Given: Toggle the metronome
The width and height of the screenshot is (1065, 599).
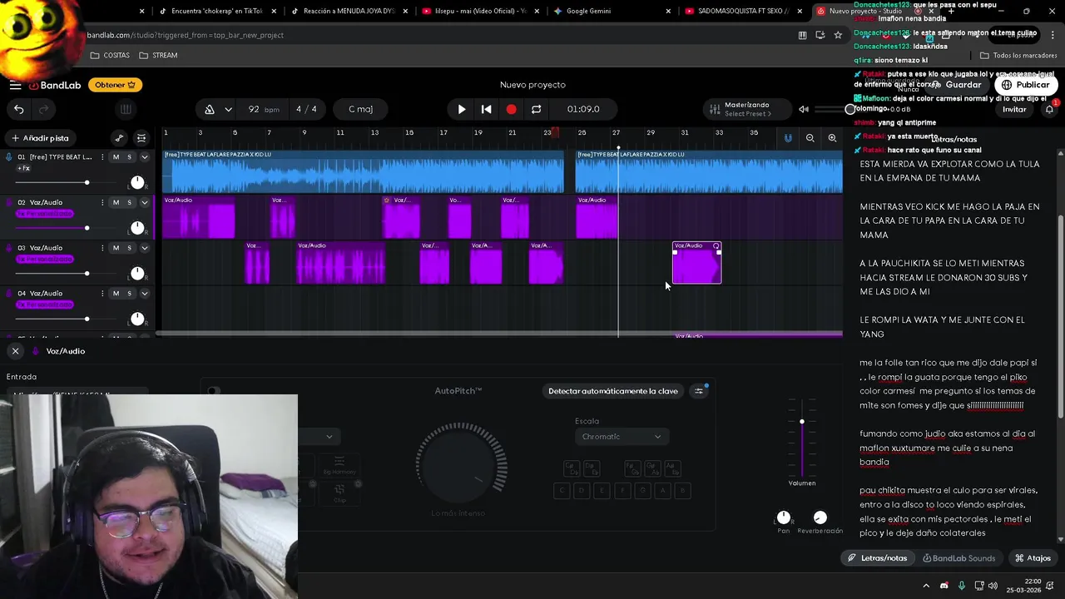Looking at the screenshot, I should 210,109.
